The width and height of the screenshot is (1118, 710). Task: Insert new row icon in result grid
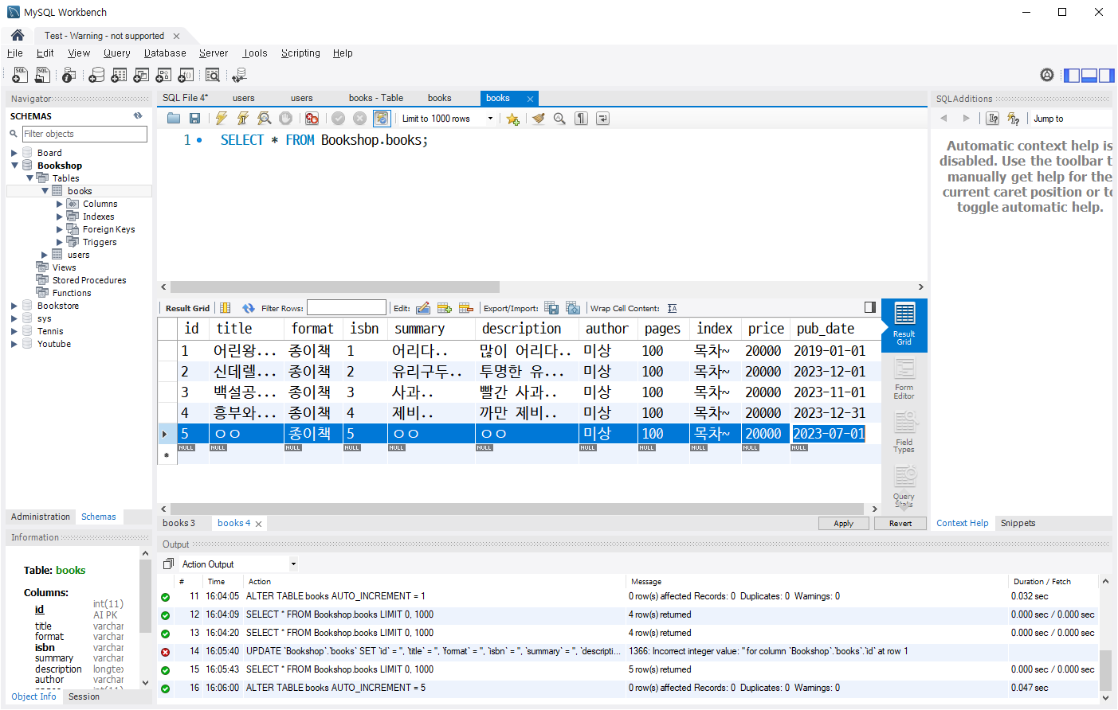tap(445, 308)
